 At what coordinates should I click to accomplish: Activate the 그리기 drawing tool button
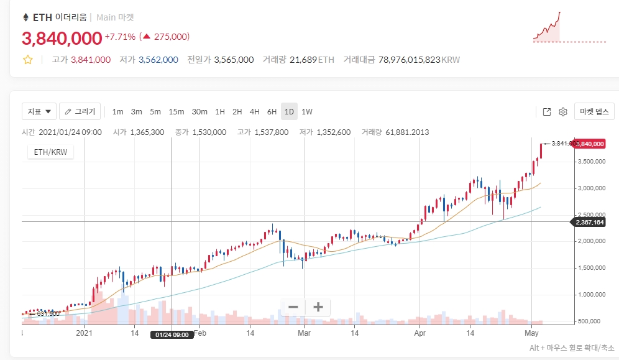pos(80,112)
